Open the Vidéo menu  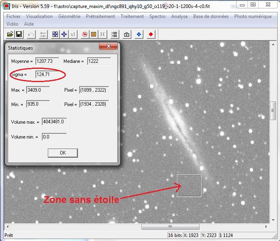(x=12, y=24)
